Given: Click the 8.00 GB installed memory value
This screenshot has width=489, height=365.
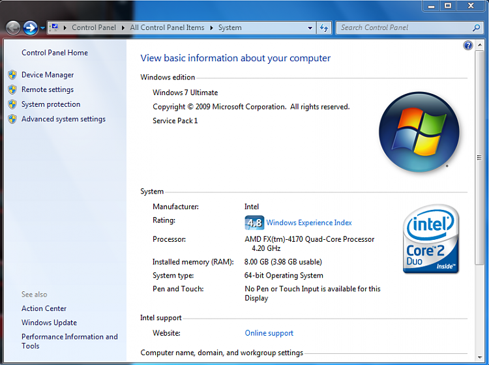Looking at the screenshot, I should click(283, 262).
